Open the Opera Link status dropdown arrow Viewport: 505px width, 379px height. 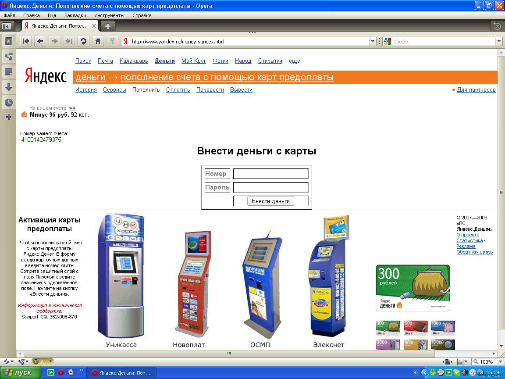[x=12, y=362]
